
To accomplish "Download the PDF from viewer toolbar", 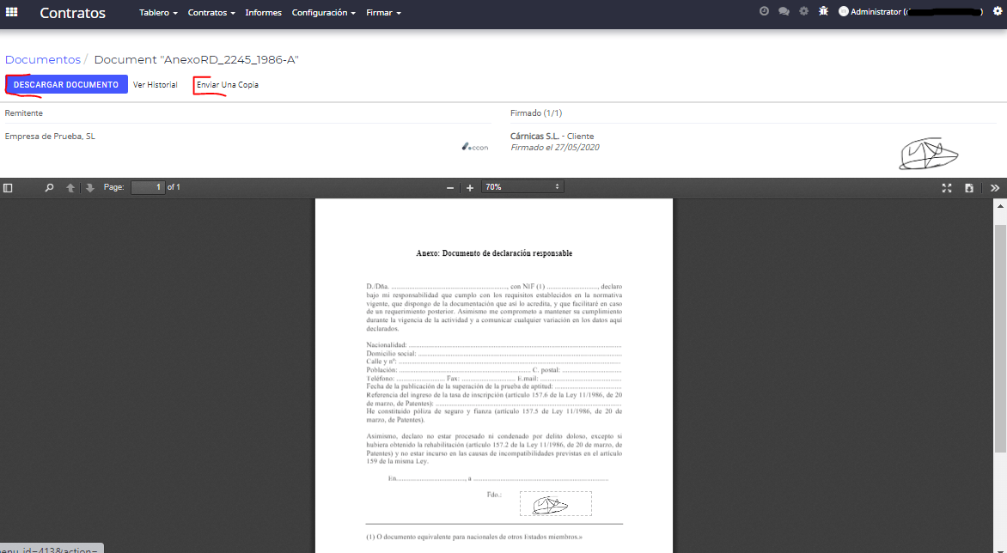I will (969, 188).
